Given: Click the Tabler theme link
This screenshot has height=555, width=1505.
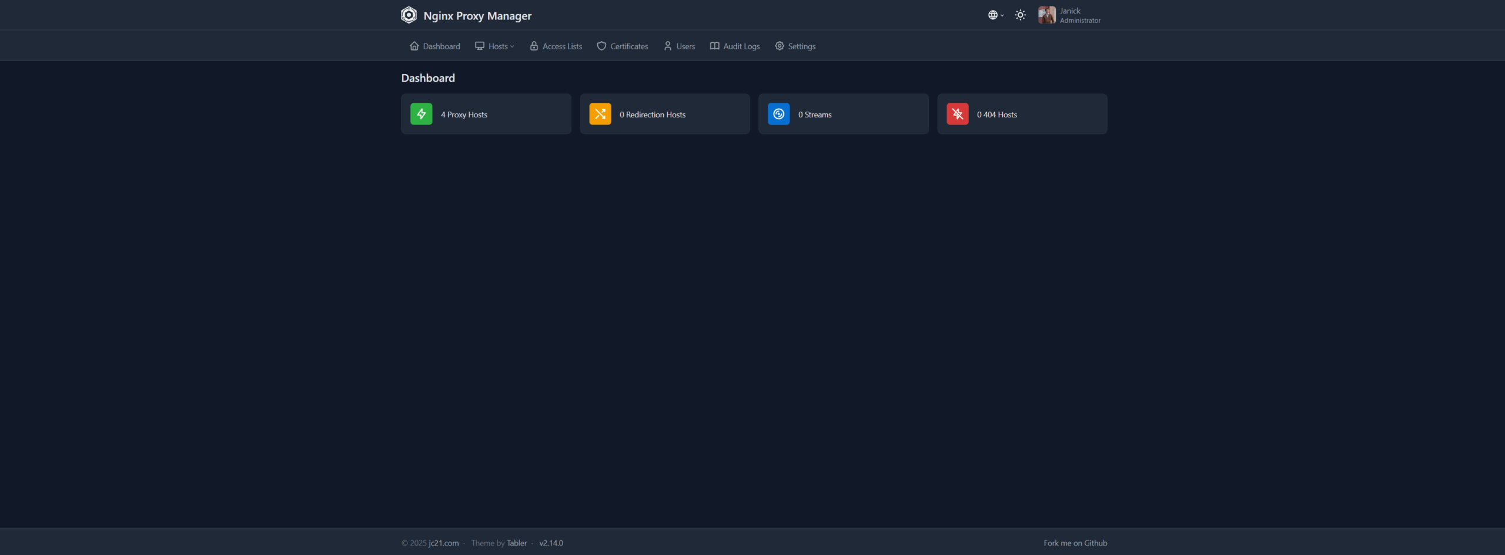Looking at the screenshot, I should [517, 543].
